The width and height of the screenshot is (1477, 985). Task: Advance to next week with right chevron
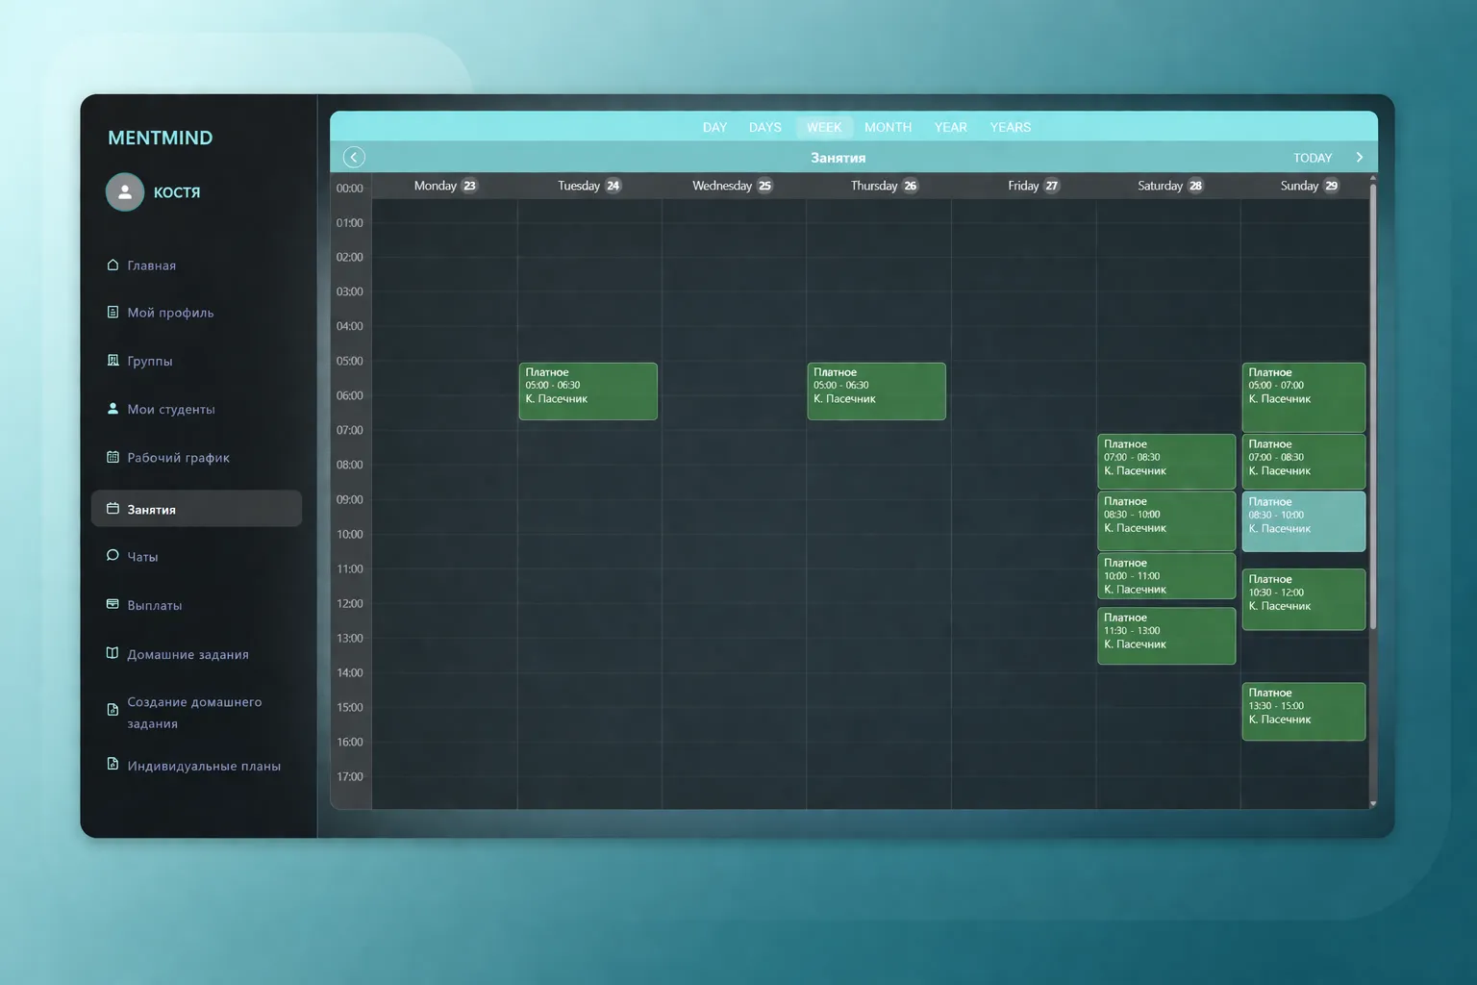[x=1359, y=157]
